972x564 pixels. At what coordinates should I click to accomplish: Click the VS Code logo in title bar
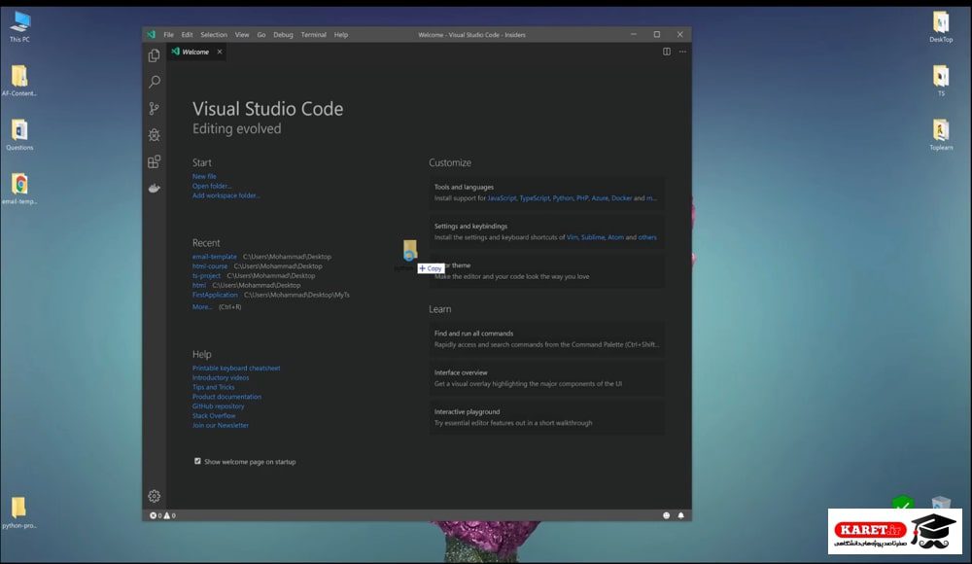pyautogui.click(x=152, y=35)
